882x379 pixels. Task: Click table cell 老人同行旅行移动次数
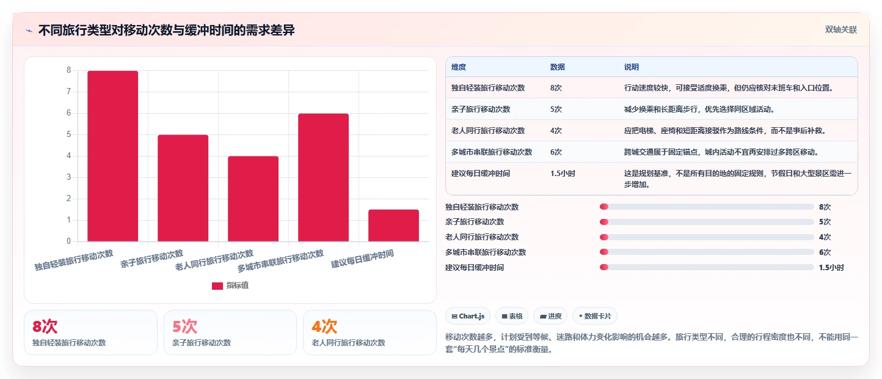(488, 130)
